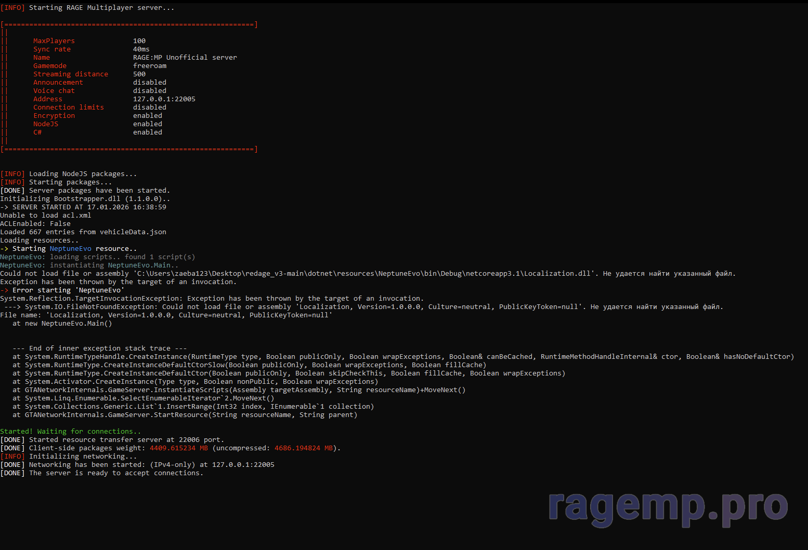The width and height of the screenshot is (808, 550).
Task: Click 'The server is ready to accept connections' line
Action: tap(115, 473)
